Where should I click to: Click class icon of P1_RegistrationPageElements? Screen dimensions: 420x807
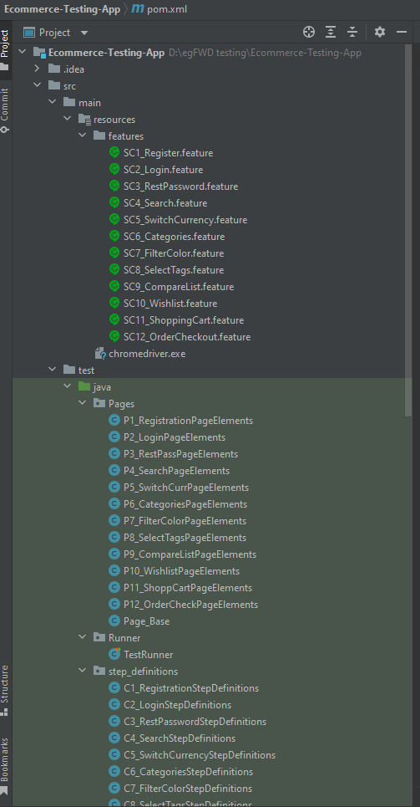coord(114,421)
